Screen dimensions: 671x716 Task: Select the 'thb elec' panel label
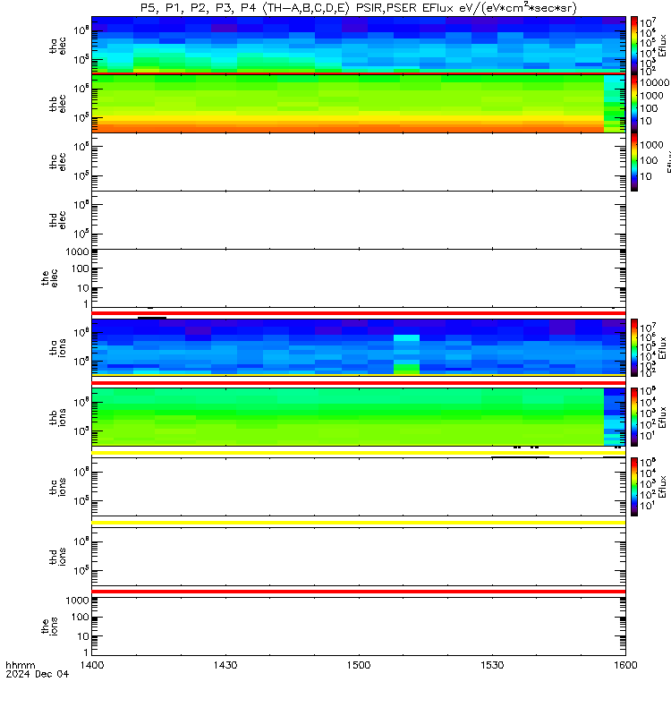[57, 104]
